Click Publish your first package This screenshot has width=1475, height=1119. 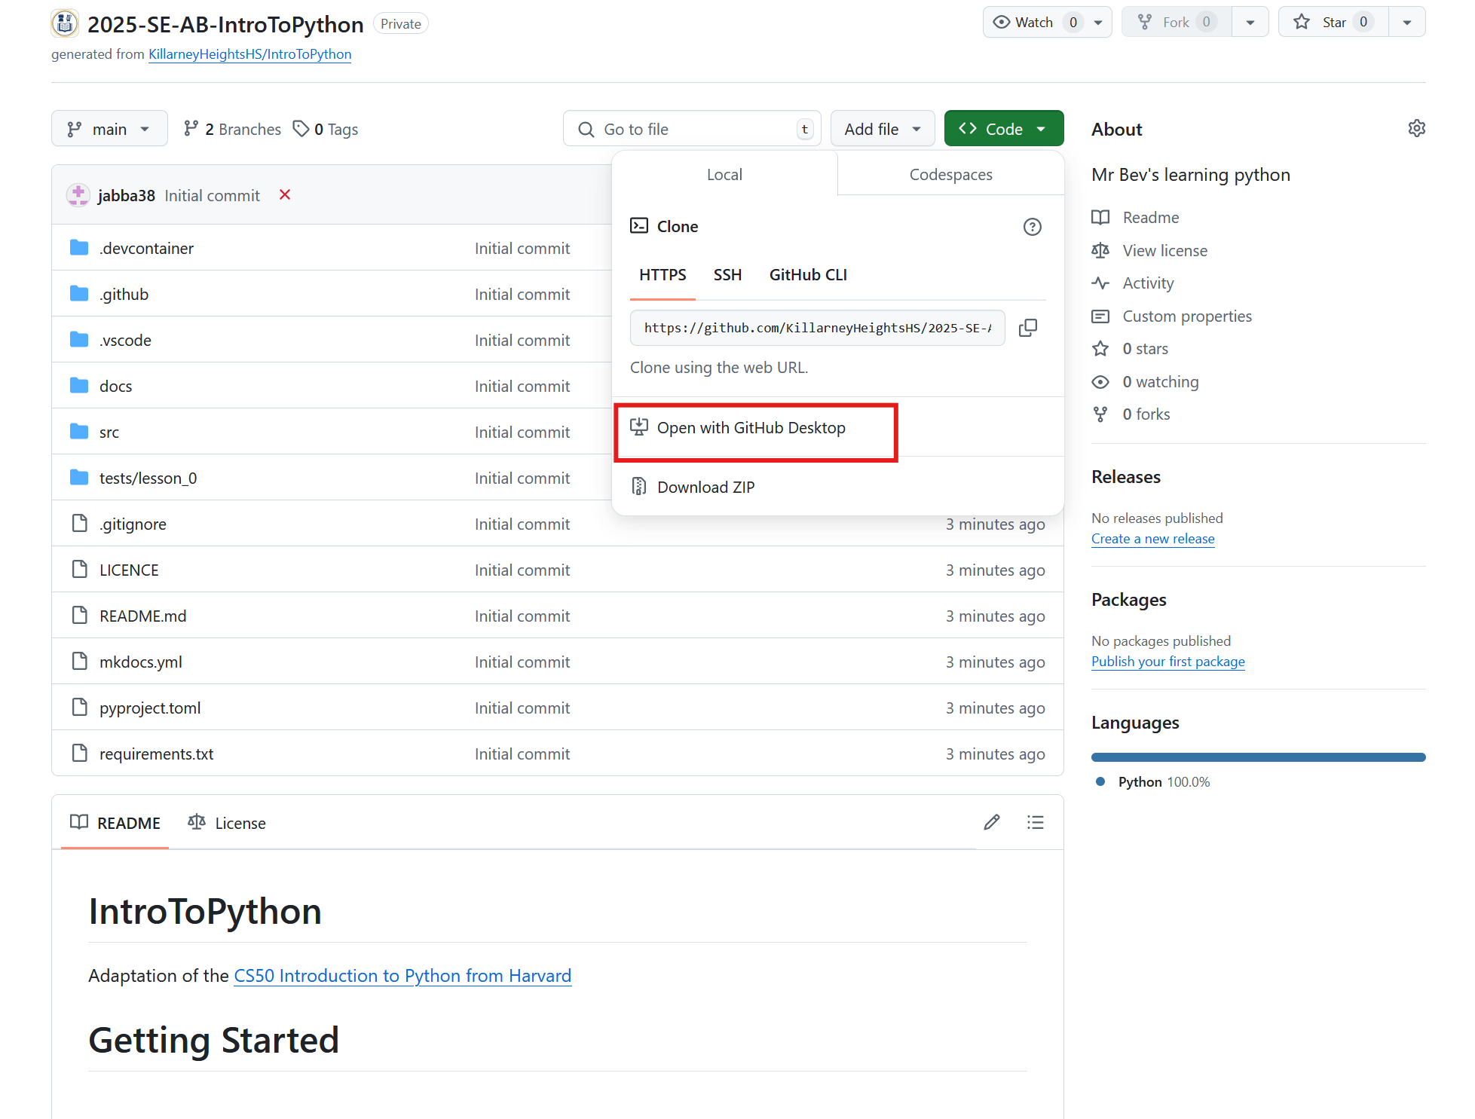pyautogui.click(x=1167, y=662)
